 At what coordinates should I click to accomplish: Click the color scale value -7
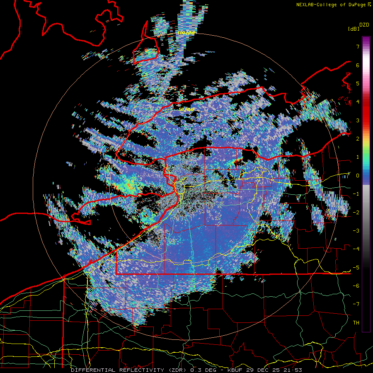[356, 304]
